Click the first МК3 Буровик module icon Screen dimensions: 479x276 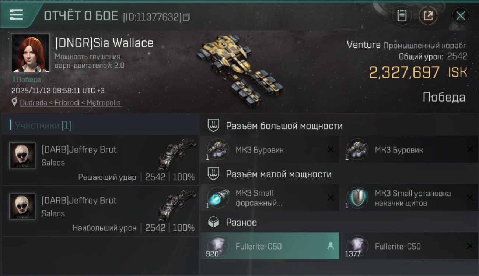click(218, 149)
